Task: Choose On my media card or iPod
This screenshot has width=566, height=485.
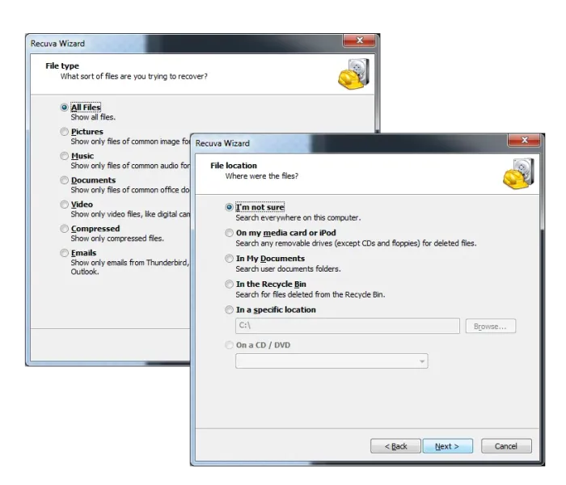Action: pyautogui.click(x=229, y=233)
